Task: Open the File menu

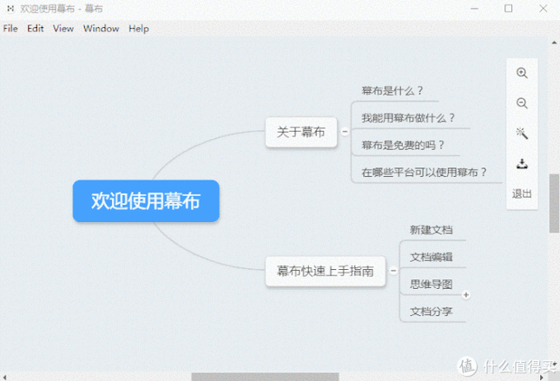Action: 10,29
